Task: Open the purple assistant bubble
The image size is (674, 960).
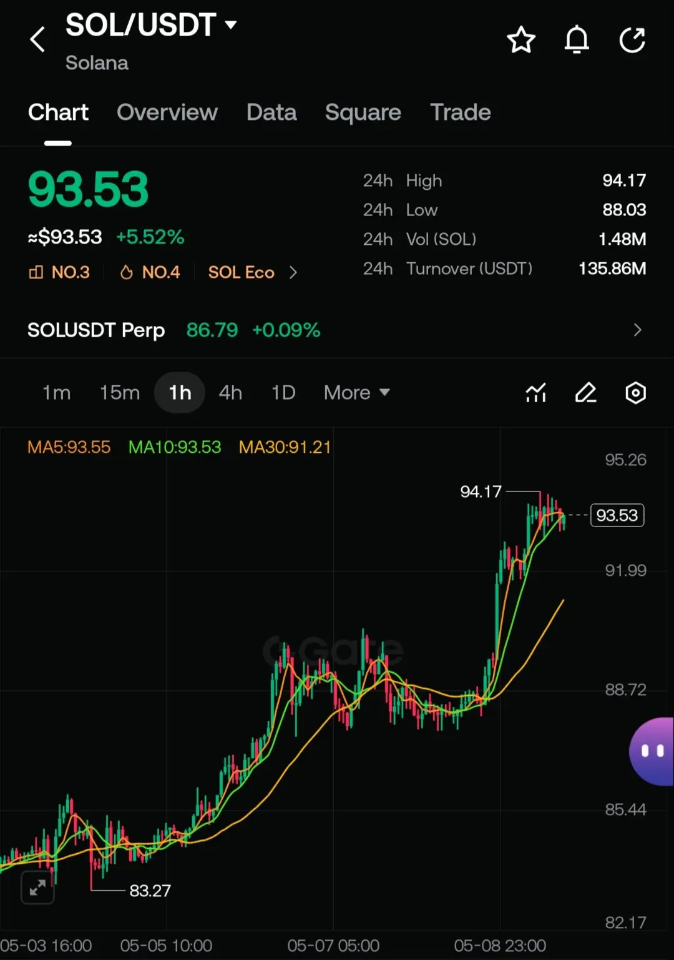Action: pyautogui.click(x=652, y=751)
